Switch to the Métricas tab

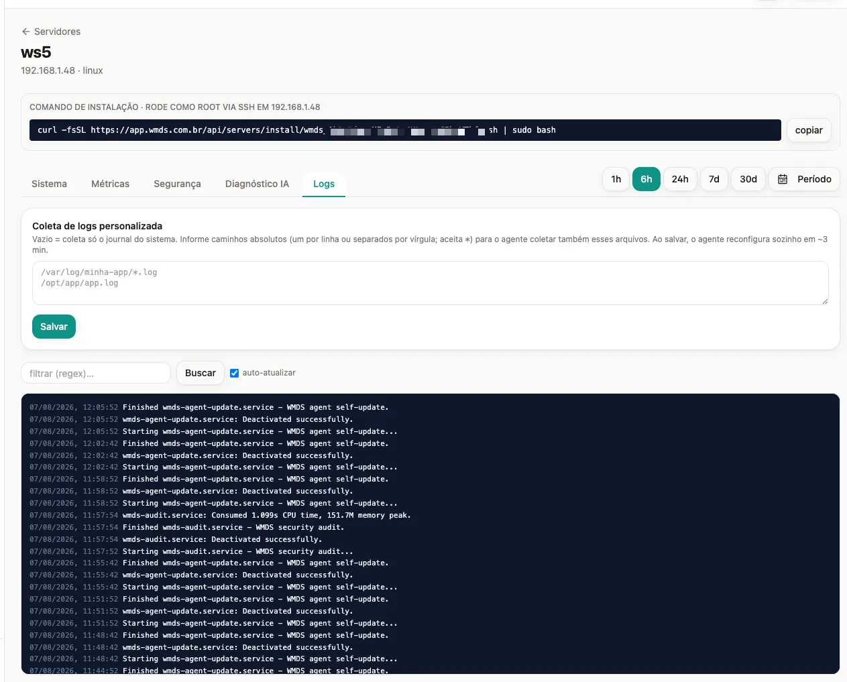tap(110, 184)
